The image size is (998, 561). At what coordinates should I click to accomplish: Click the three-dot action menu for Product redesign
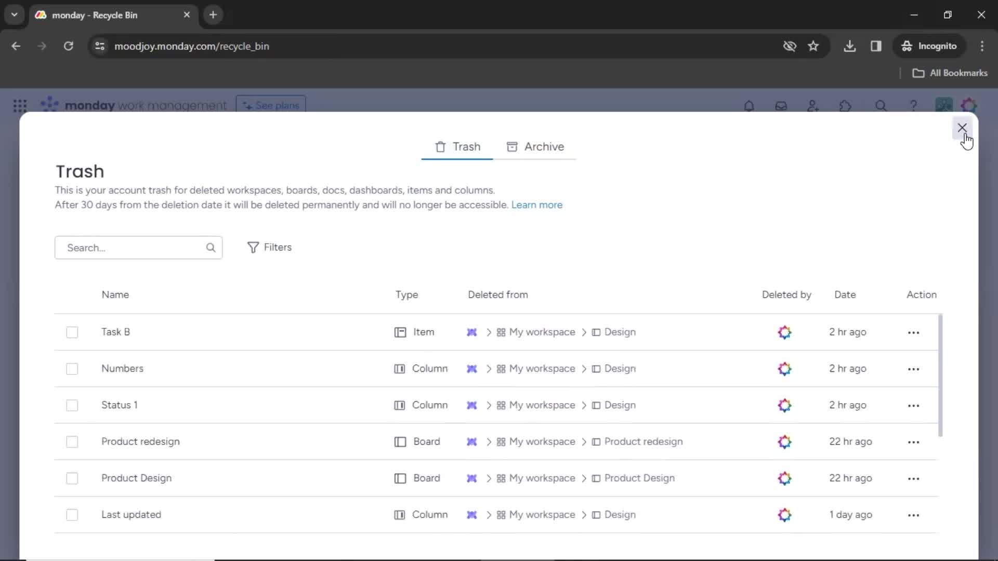point(914,442)
